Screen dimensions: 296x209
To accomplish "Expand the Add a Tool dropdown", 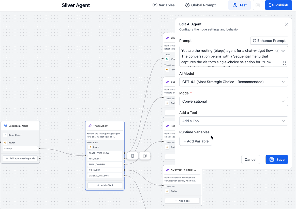I will [x=233, y=121].
